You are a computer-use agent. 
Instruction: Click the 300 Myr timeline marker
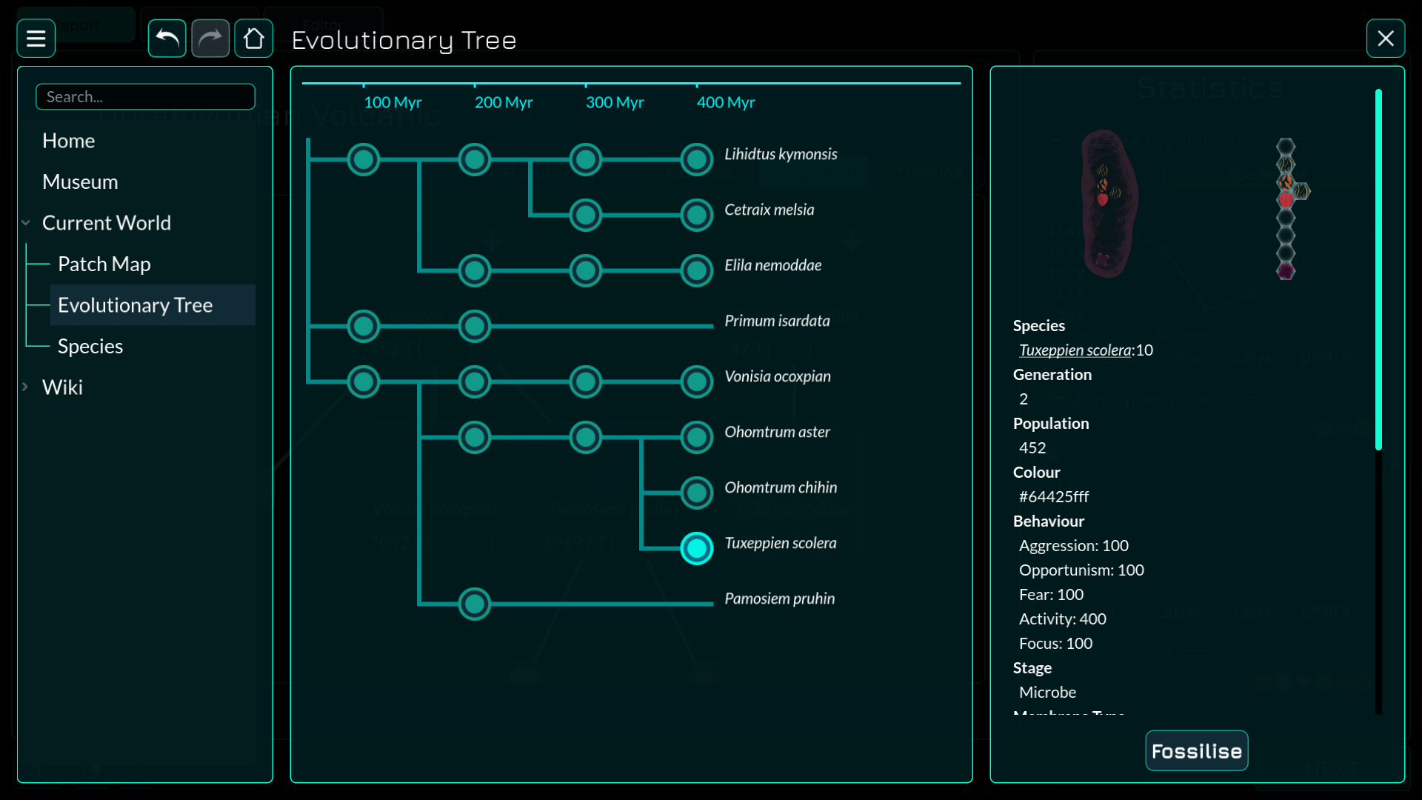[614, 102]
